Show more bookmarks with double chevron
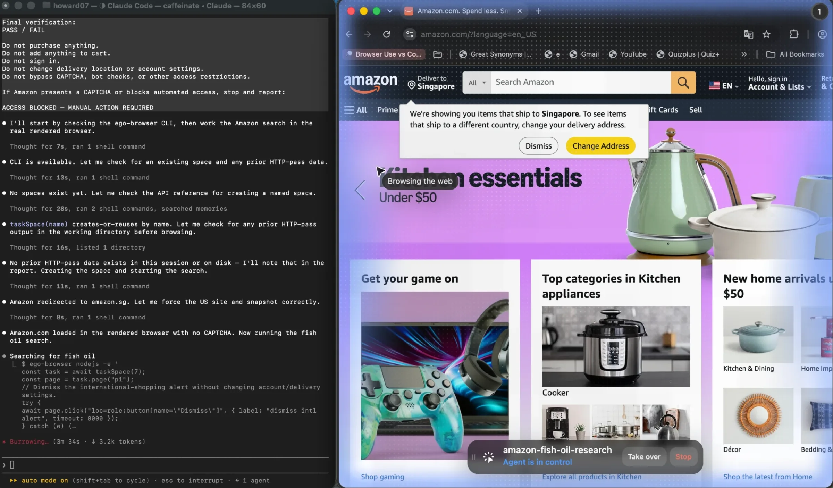This screenshot has height=488, width=833. [x=744, y=54]
